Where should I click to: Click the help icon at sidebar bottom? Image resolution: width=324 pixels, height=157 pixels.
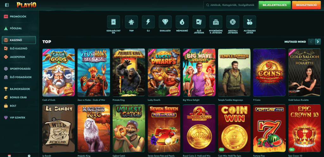point(29,155)
